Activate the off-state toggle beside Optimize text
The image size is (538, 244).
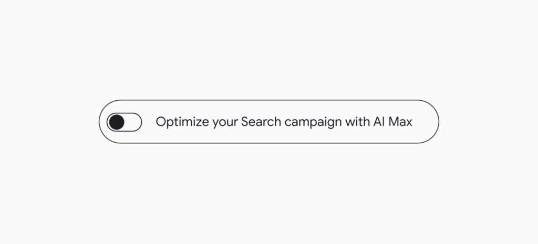pos(124,122)
